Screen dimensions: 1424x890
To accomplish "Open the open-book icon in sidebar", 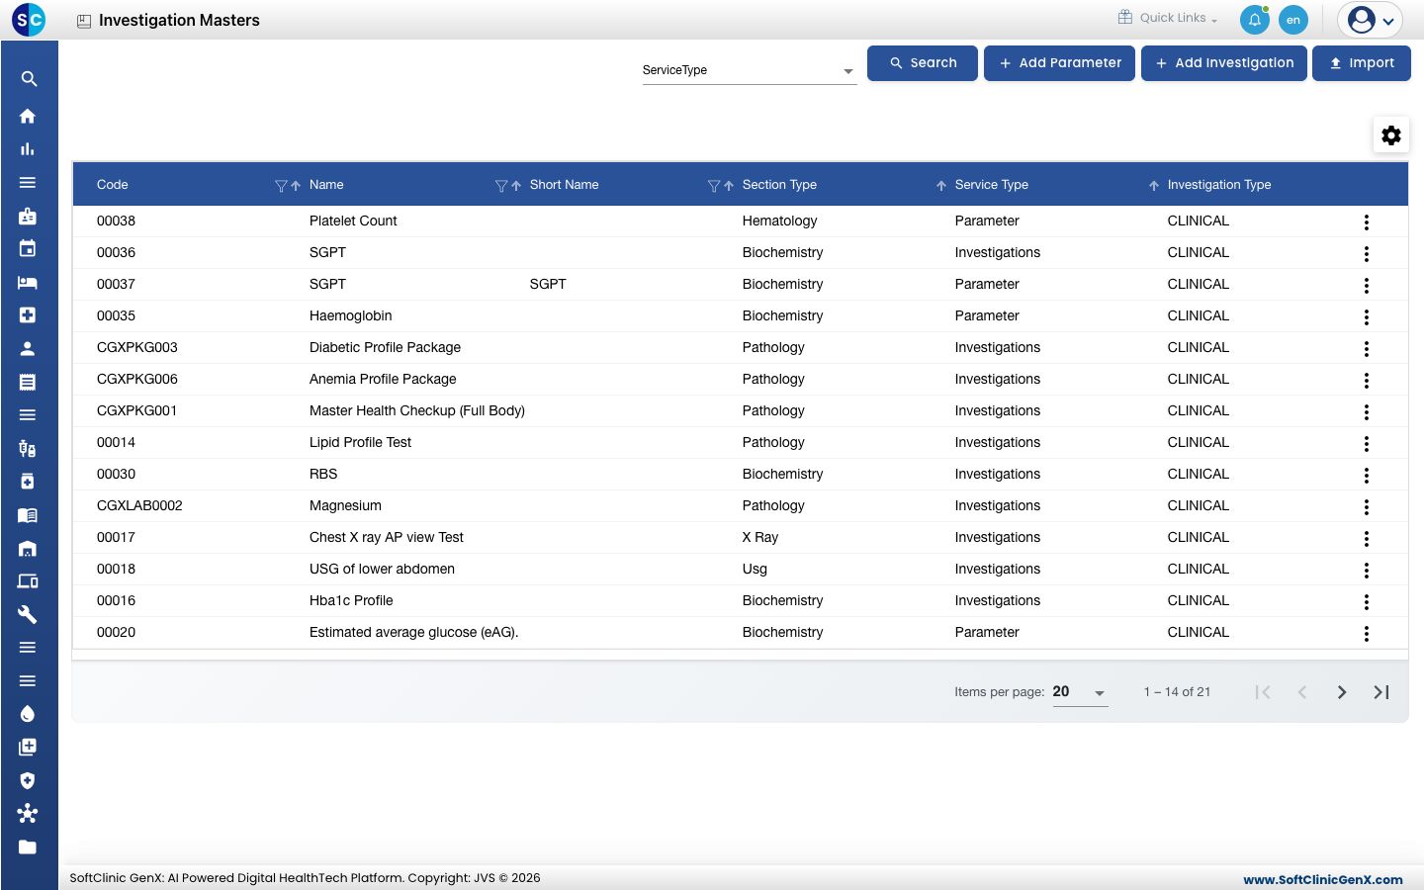I will (28, 514).
